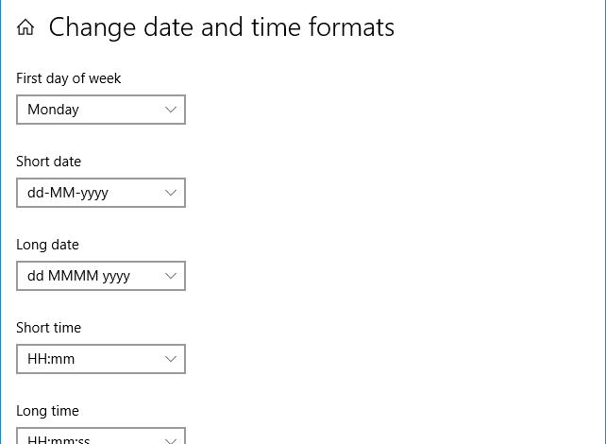Select the Monday value text
Image resolution: width=606 pixels, height=444 pixels.
coord(54,110)
